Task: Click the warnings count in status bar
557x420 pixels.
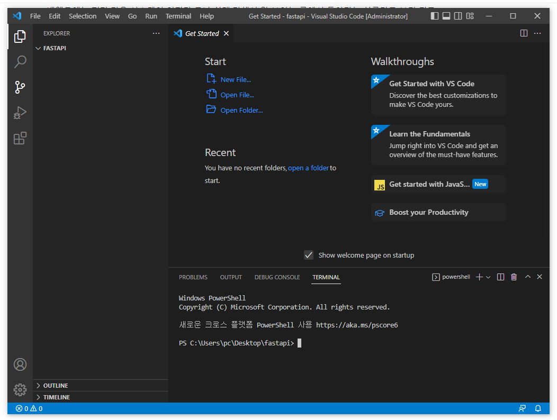Action: point(37,409)
